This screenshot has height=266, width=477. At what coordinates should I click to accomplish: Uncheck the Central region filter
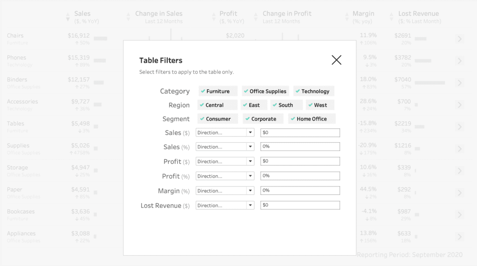pos(218,105)
